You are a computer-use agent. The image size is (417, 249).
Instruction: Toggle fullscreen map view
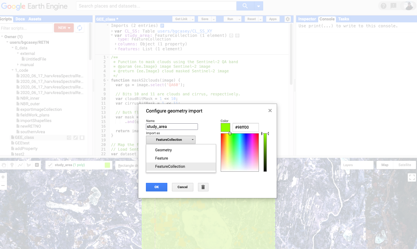click(x=412, y=178)
